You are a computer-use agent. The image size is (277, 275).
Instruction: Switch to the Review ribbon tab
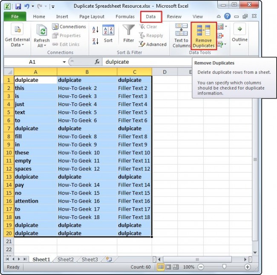click(174, 17)
